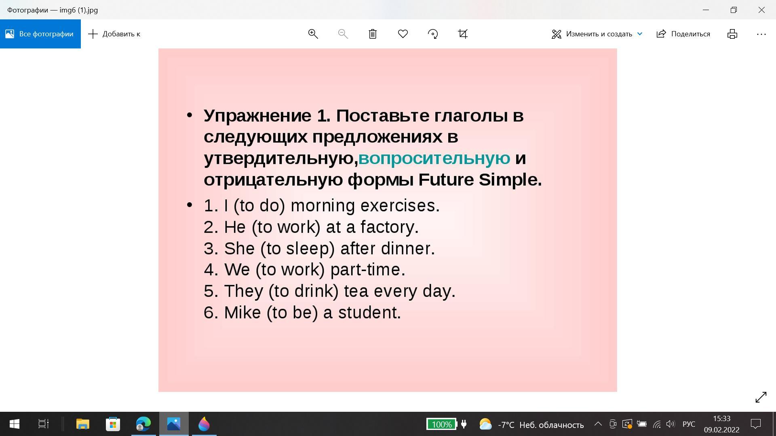776x436 pixels.
Task: Share the photo
Action: pyautogui.click(x=683, y=34)
